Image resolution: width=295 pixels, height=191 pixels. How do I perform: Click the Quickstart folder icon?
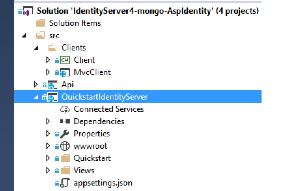[65, 158]
